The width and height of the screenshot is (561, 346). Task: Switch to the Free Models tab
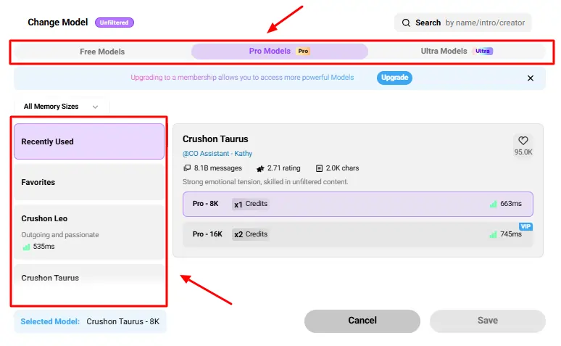tap(102, 52)
